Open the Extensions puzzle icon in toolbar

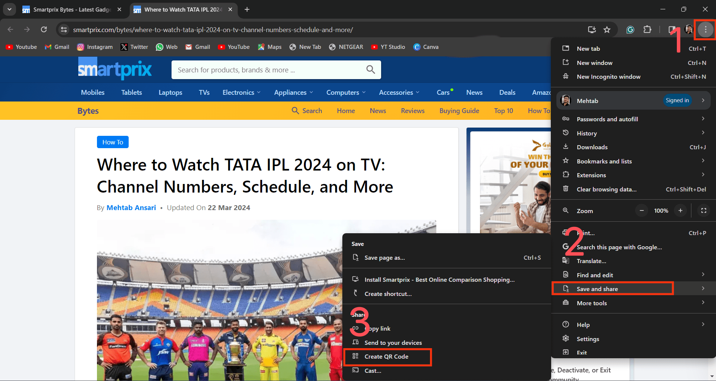pyautogui.click(x=647, y=29)
